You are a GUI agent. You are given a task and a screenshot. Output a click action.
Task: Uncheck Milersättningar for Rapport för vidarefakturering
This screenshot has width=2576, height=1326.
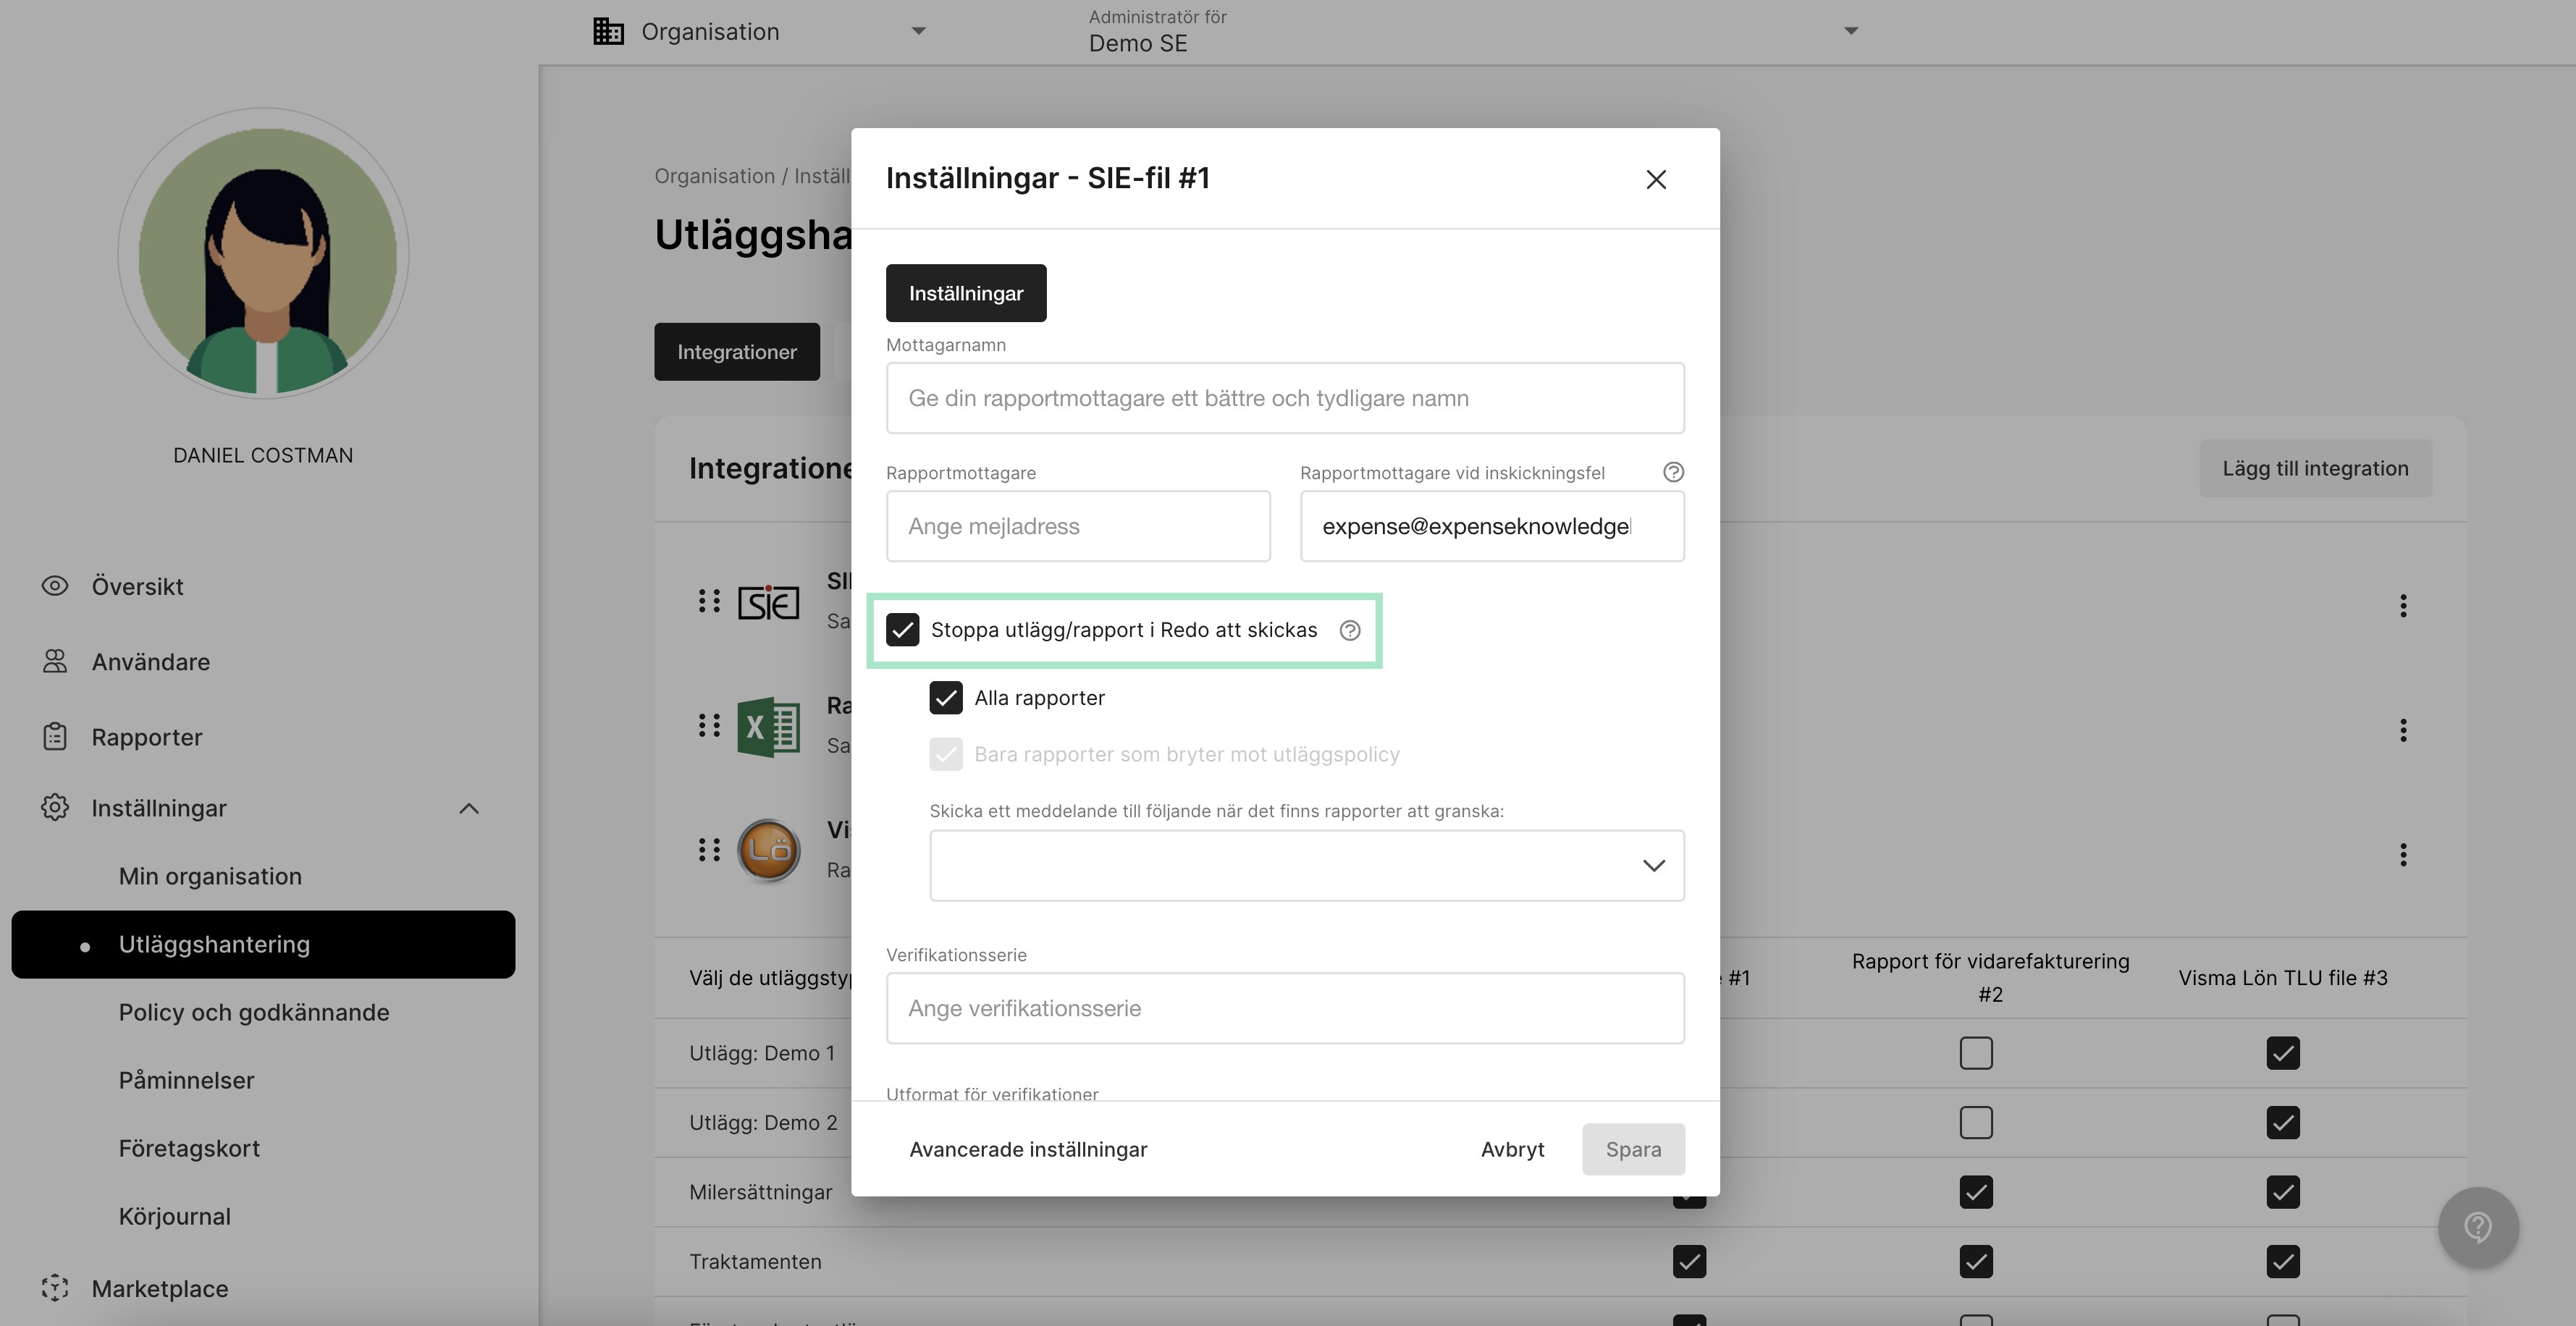pos(1976,1192)
